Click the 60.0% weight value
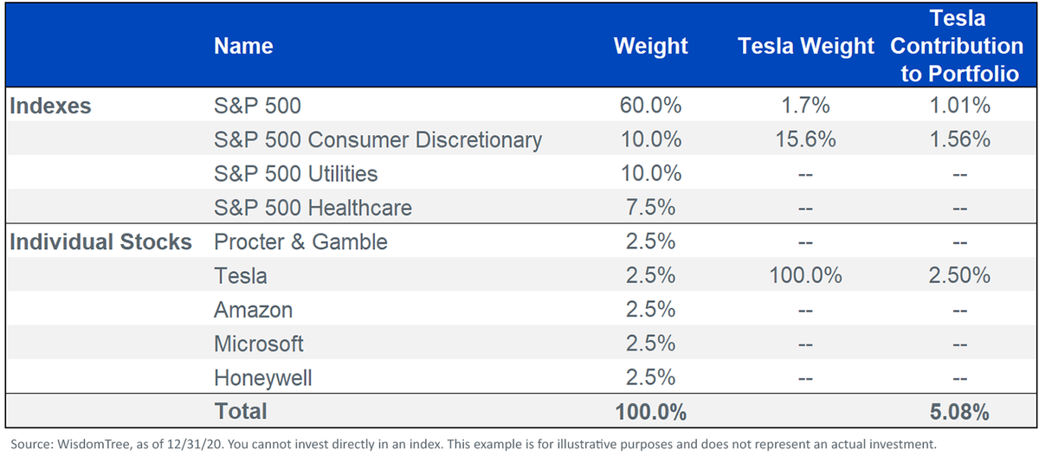 click(650, 106)
